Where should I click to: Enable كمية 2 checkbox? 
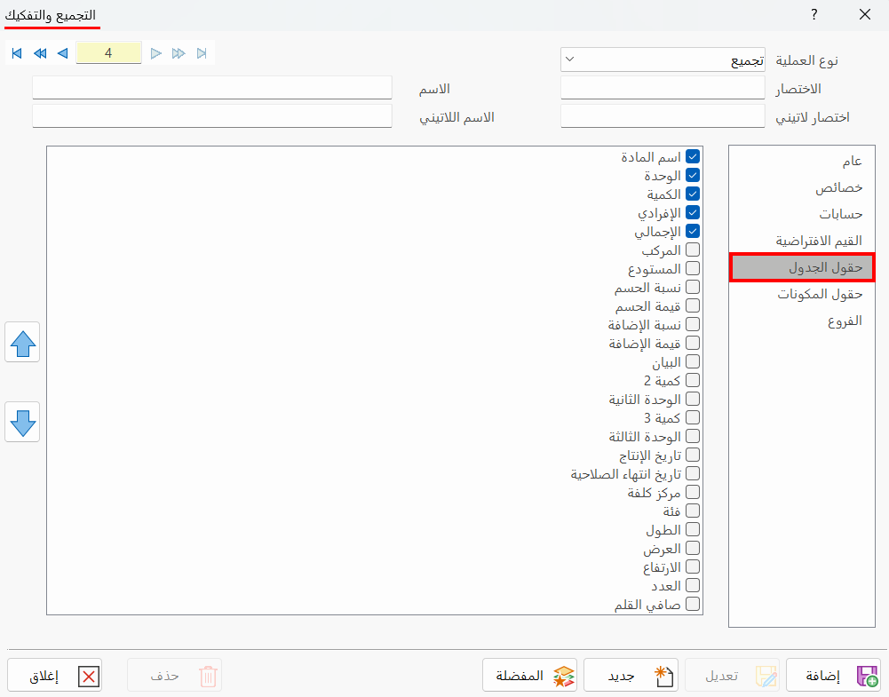692,380
